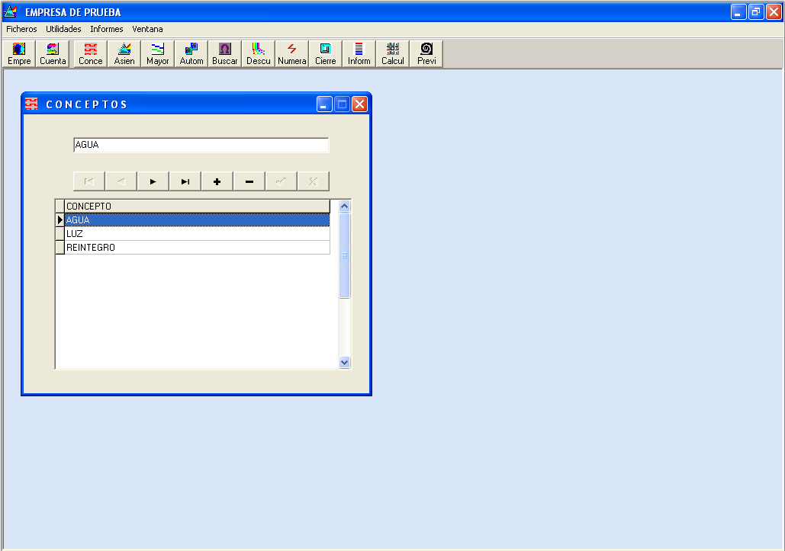The image size is (785, 551).
Task: Click the scroll down arrow of the grid
Action: pos(345,363)
